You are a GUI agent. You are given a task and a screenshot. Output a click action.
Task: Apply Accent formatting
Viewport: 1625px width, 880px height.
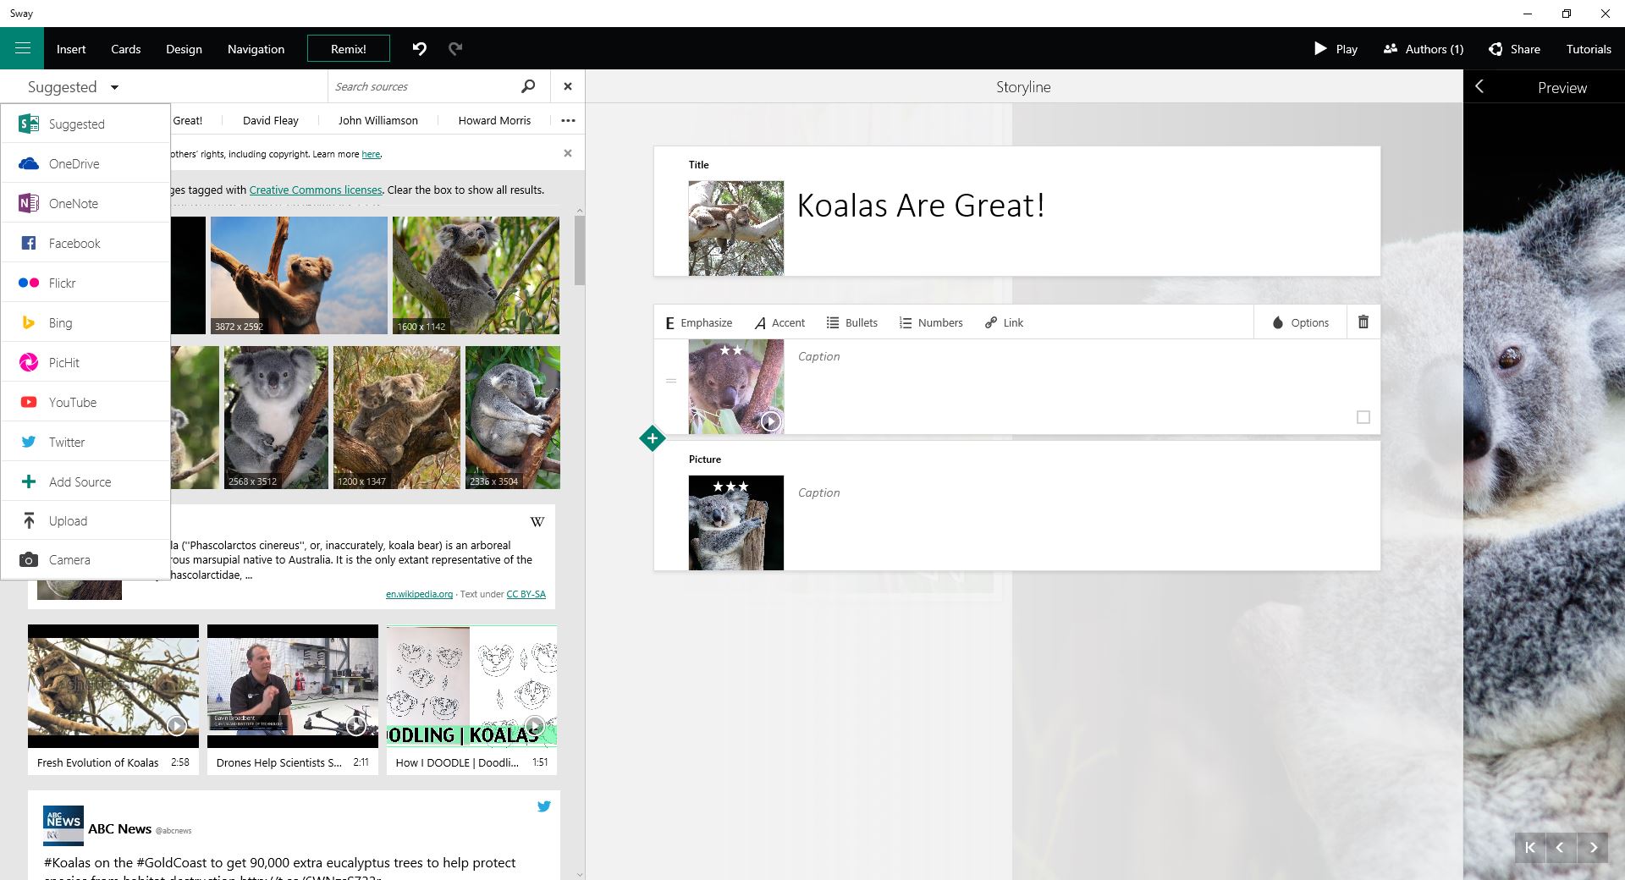(779, 322)
